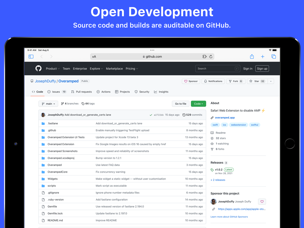Open the .github folder
Viewport: 304px width, 228px height.
click(52, 130)
